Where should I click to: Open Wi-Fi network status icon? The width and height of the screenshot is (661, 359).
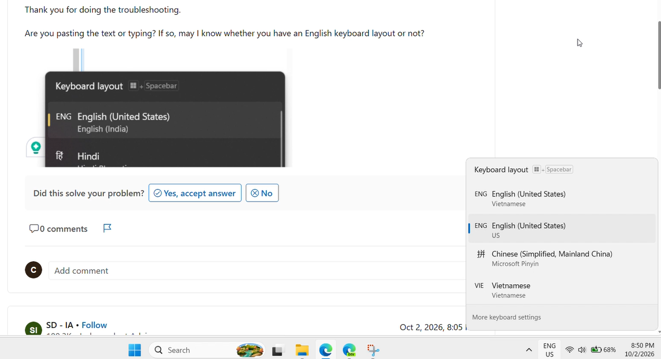point(569,350)
